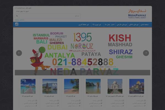165x110 pixels.
Task: Open the صفحه اصلی home menu item
Action: (x=144, y=24)
